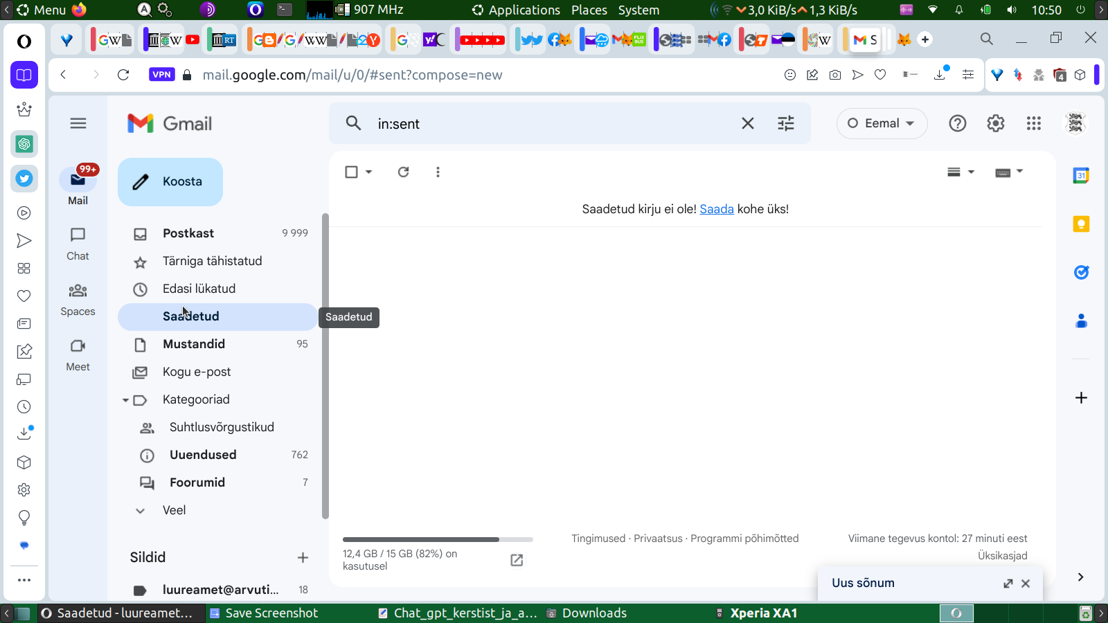Follow the Saada link
Image resolution: width=1108 pixels, height=623 pixels.
[716, 209]
